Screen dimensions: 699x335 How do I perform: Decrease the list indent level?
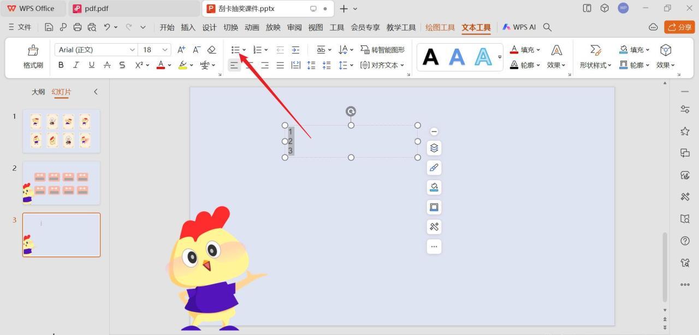[280, 50]
